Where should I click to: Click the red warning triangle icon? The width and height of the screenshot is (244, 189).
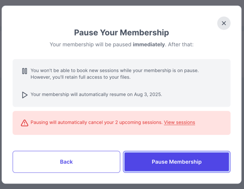point(24,123)
